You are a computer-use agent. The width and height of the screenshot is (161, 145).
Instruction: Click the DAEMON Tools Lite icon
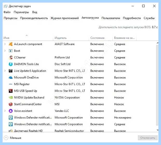coord(11,64)
